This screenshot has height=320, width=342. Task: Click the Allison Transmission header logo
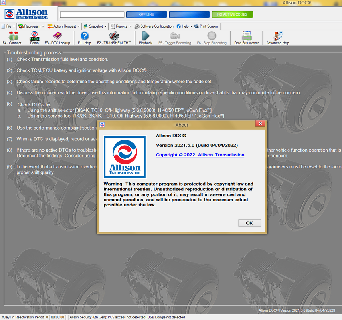(26, 14)
